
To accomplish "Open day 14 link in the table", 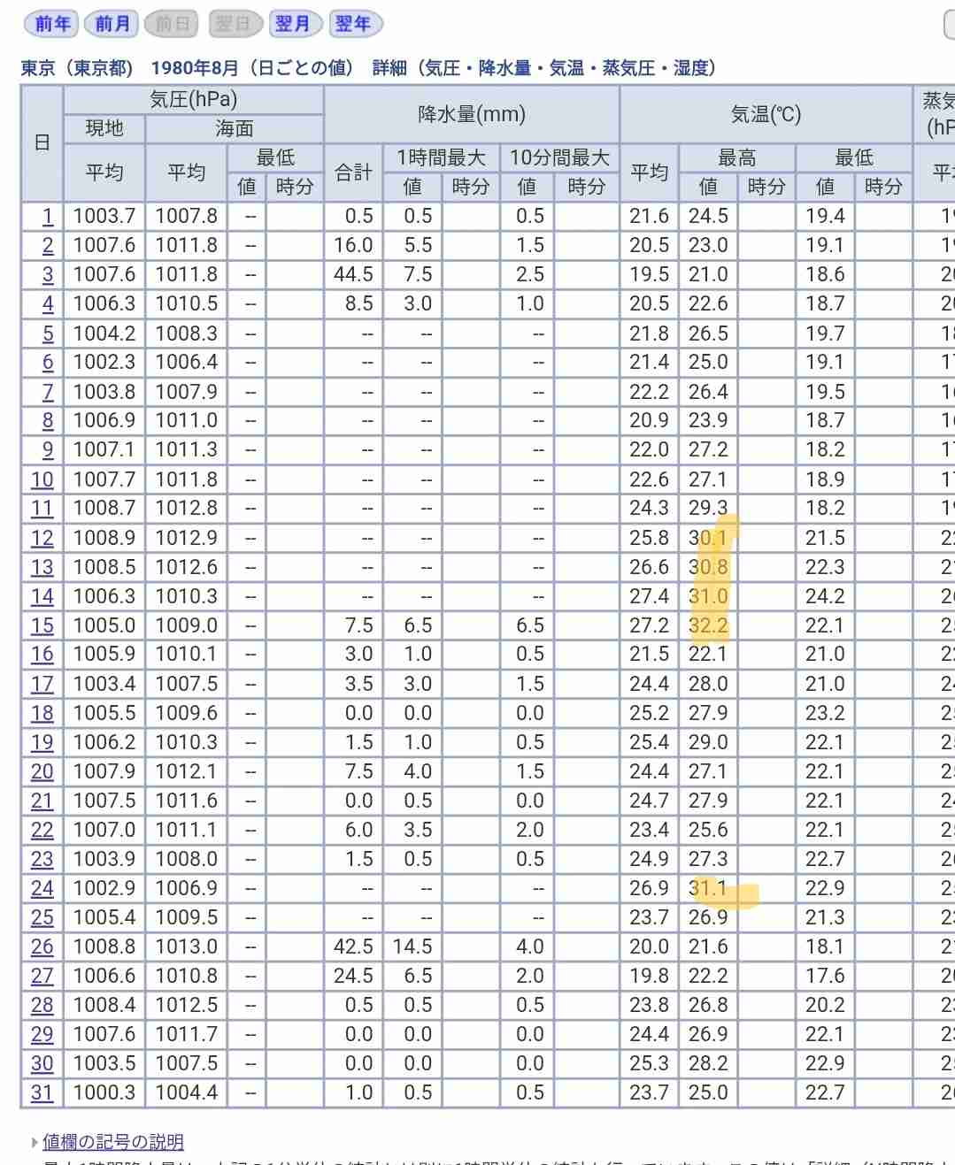I will [42, 596].
